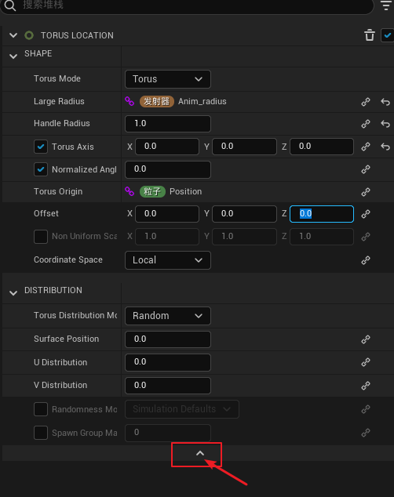Collapse the DISTRIBUTION section
The height and width of the screenshot is (497, 394).
point(13,293)
